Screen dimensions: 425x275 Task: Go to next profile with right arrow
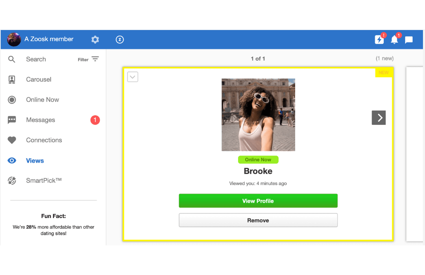coord(379,117)
